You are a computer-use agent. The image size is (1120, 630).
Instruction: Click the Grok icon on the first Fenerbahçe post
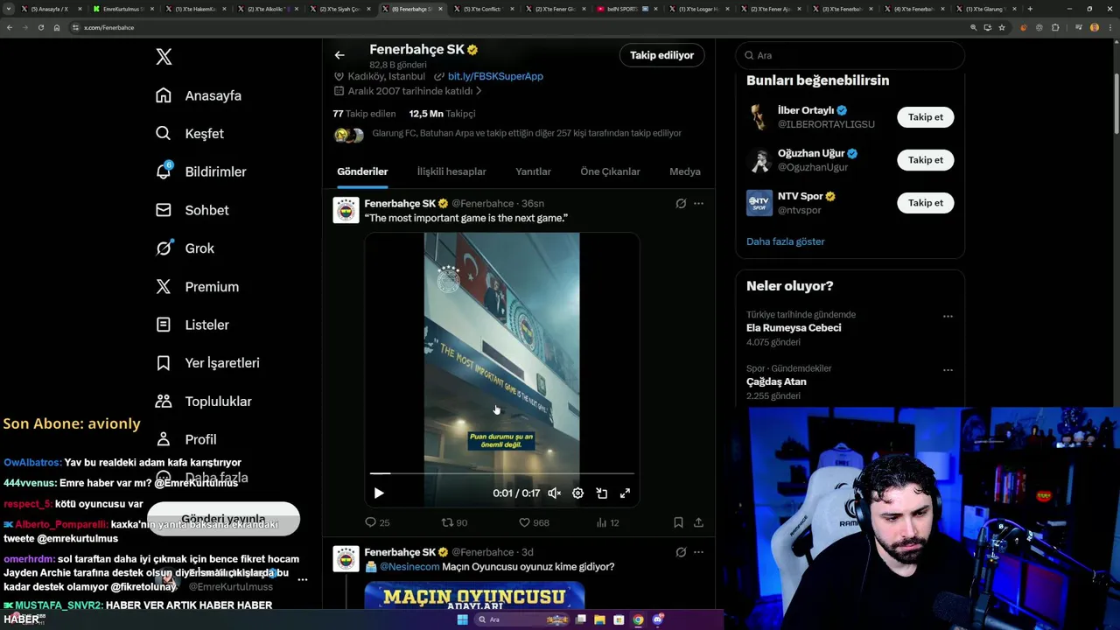coord(681,203)
